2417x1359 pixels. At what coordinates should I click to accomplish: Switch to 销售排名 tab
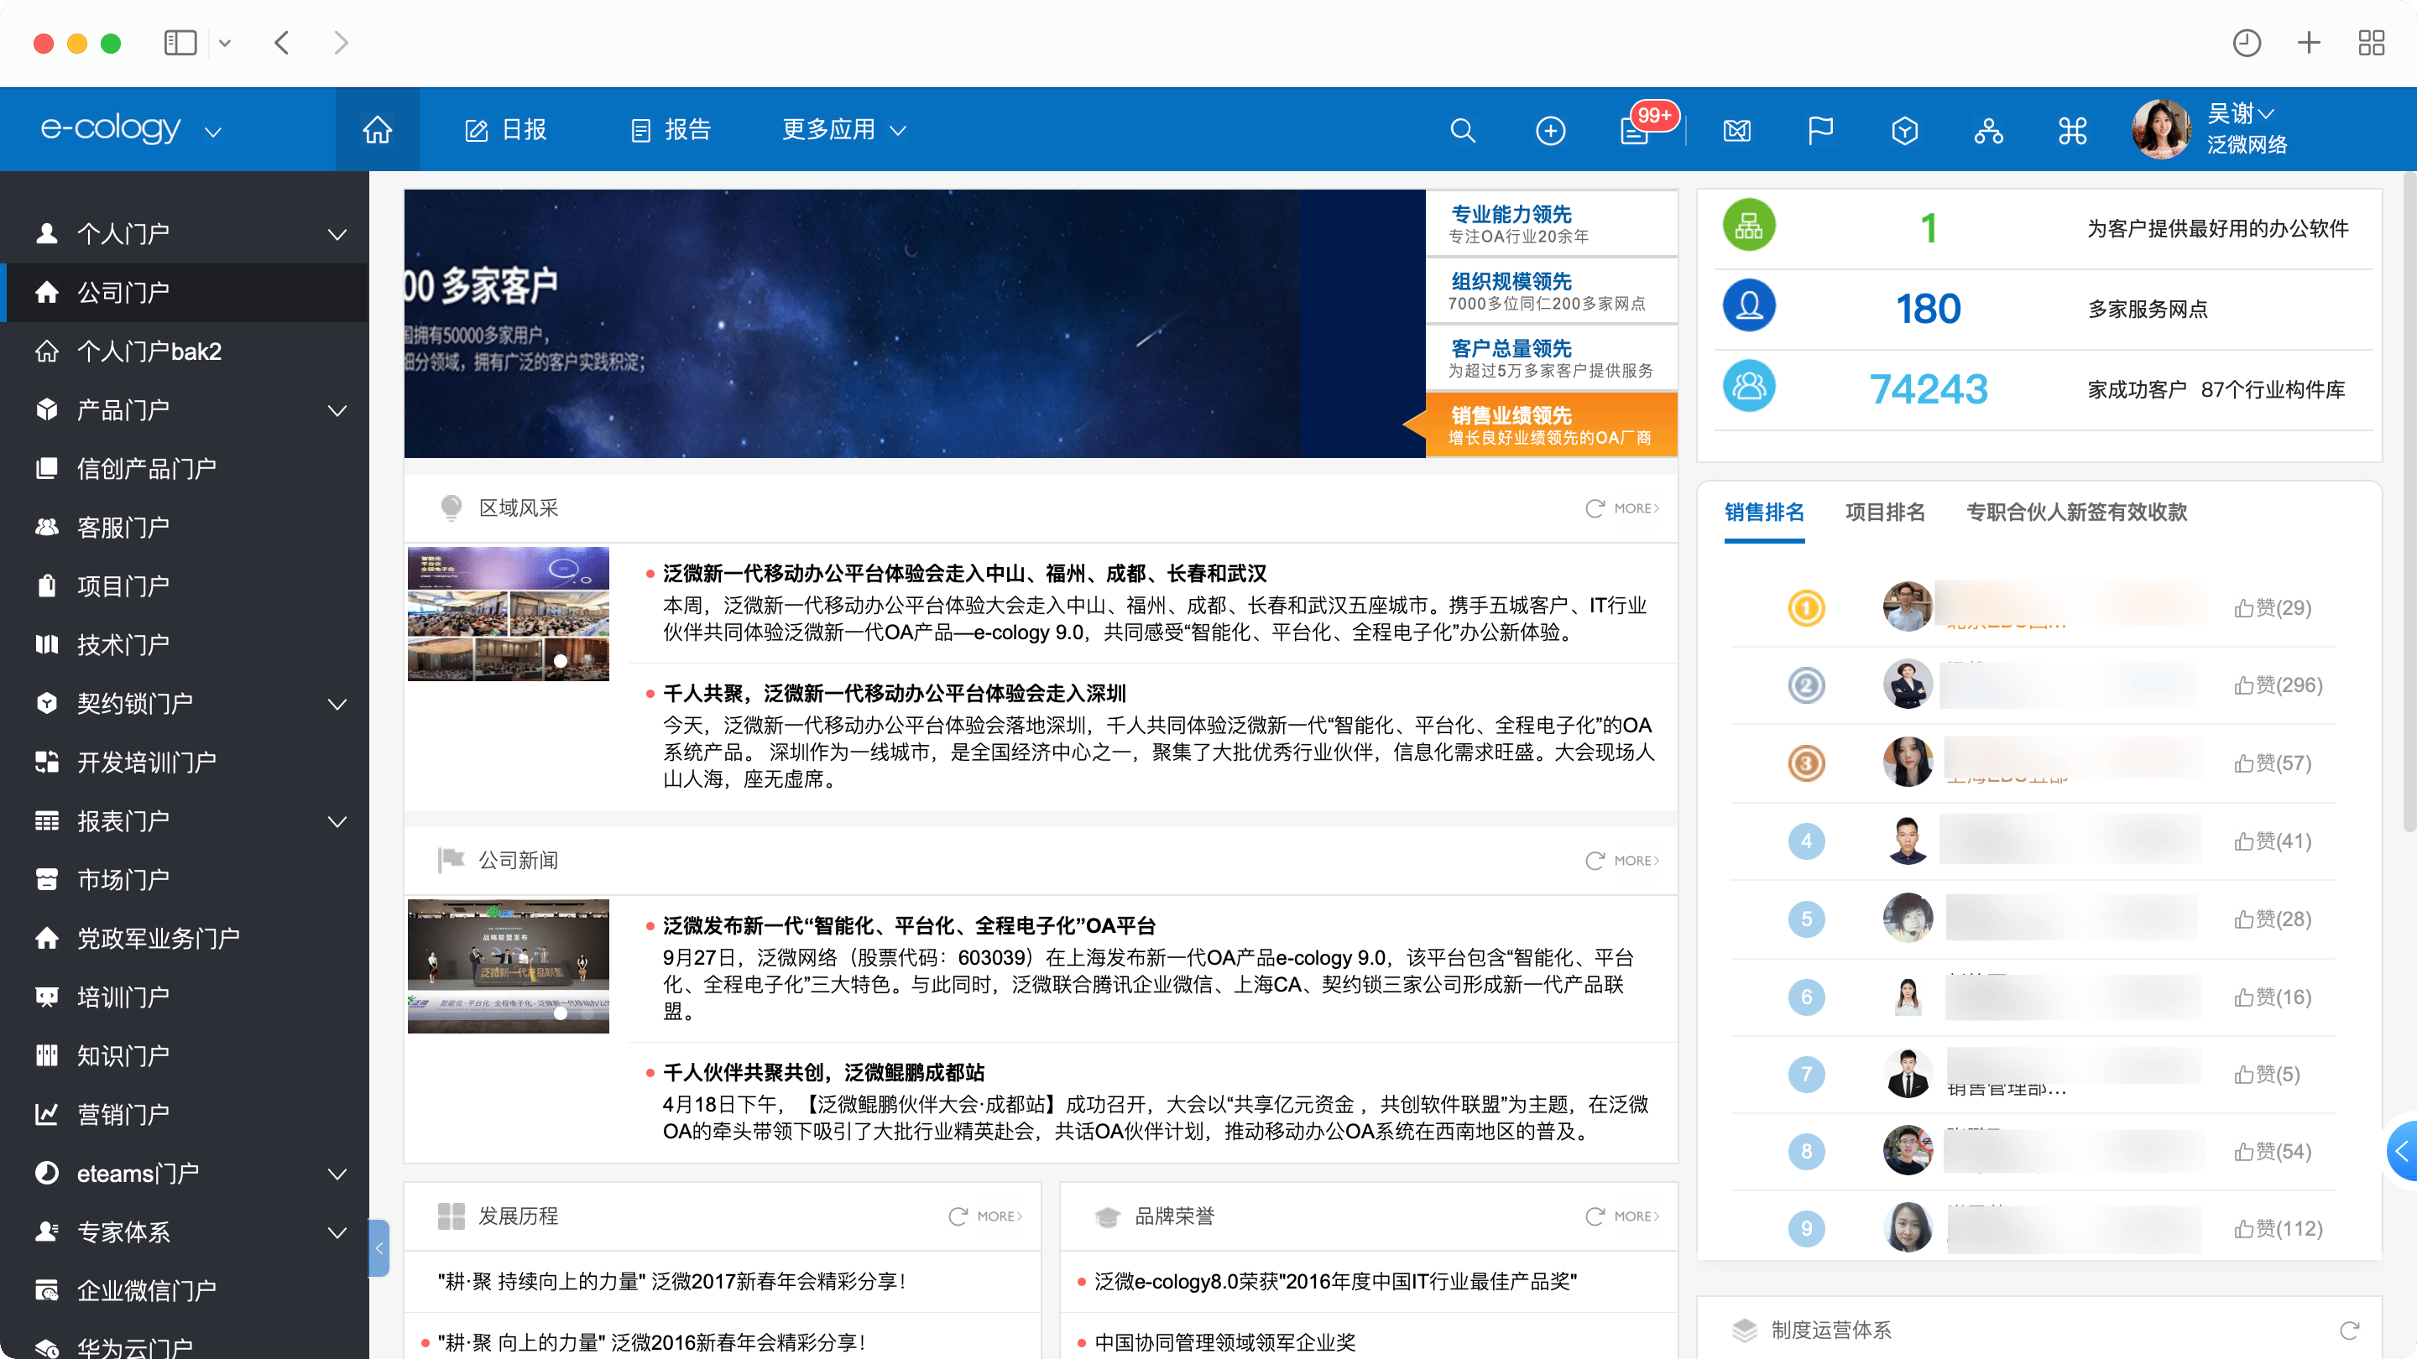(1764, 512)
